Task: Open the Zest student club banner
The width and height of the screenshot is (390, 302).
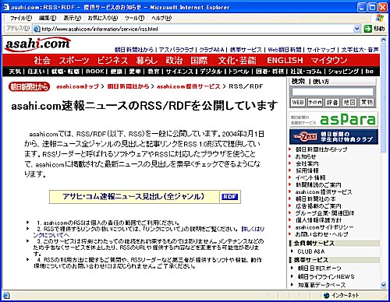Action: (x=334, y=136)
